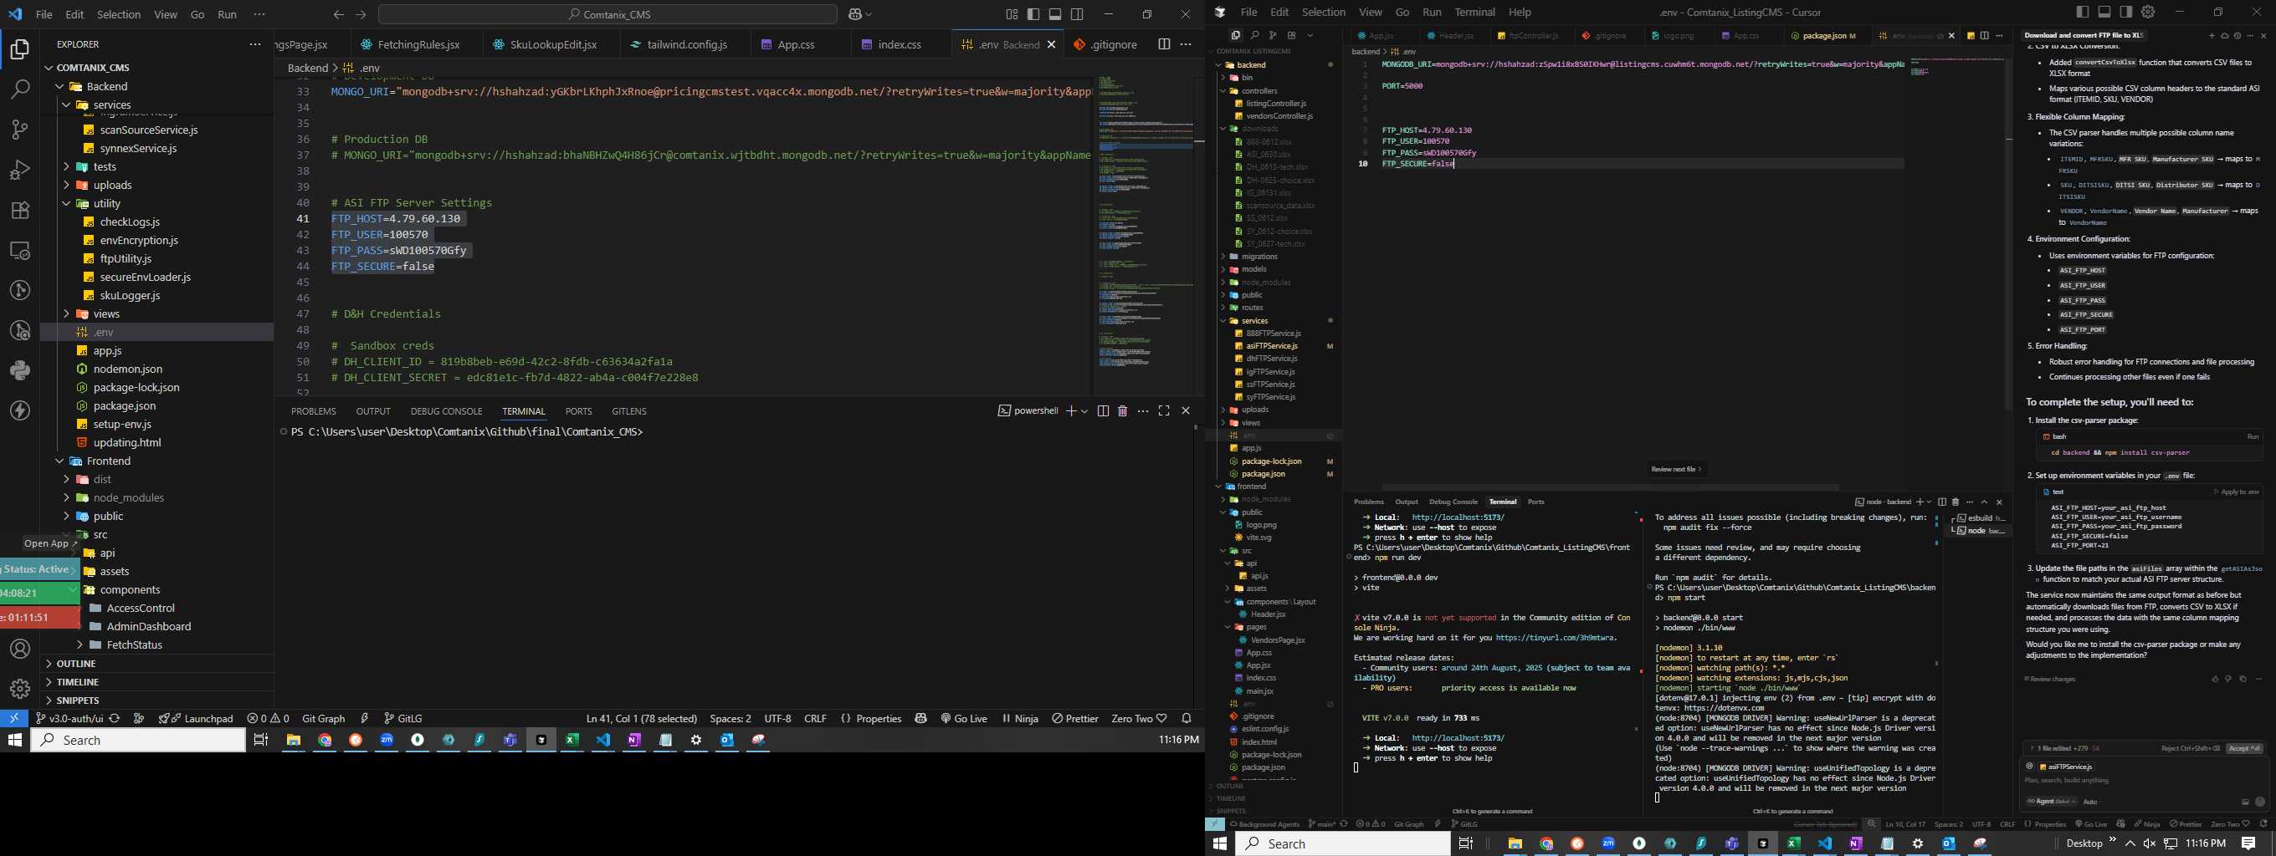Viewport: 2276px width, 856px height.
Task: Open asiFTPService.js in Cursor explorer
Action: tap(1270, 346)
